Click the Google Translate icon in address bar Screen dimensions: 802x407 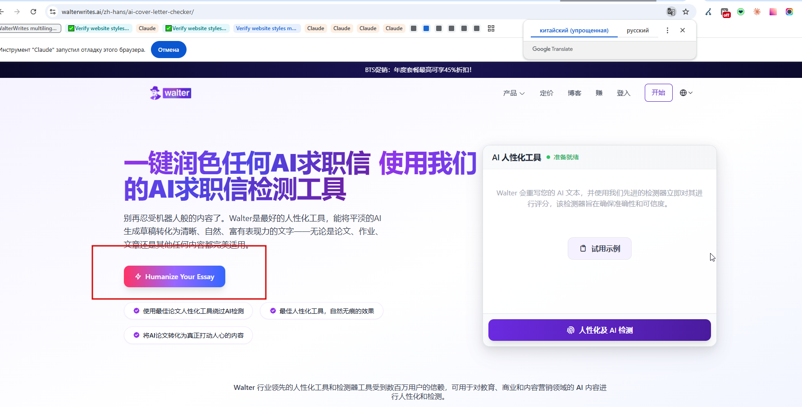click(671, 12)
